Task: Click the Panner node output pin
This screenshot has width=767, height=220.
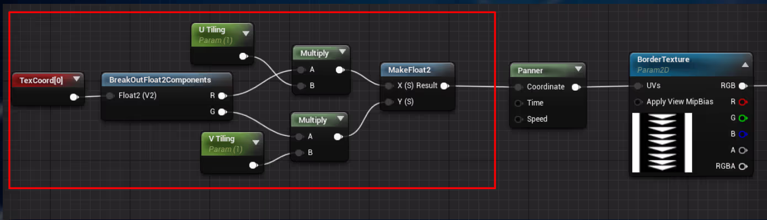Action: click(576, 87)
